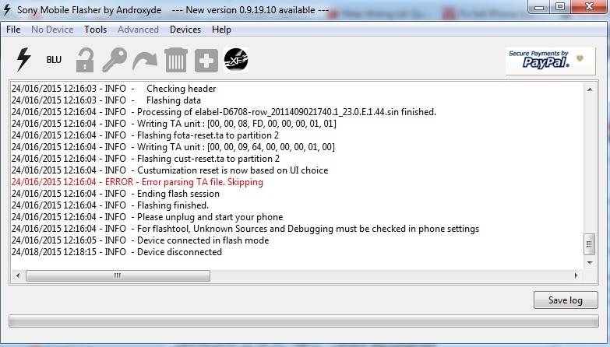
Task: Open the Tools menu
Action: coord(95,30)
